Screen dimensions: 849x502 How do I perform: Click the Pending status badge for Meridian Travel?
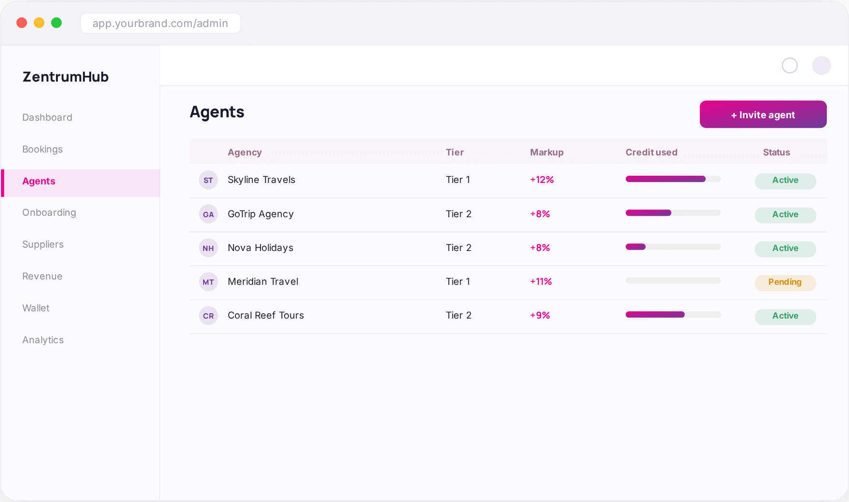[x=785, y=282]
